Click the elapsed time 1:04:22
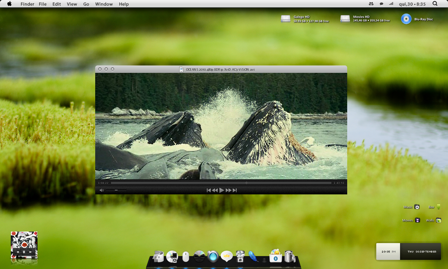 pos(103,183)
